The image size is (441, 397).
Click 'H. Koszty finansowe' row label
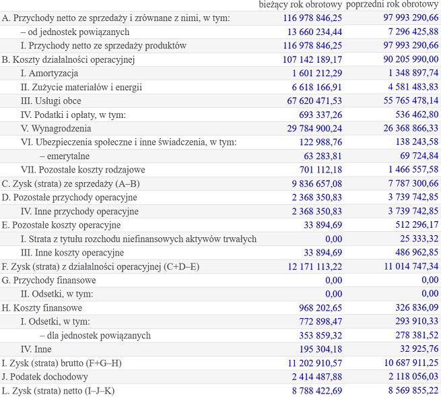[42, 308]
